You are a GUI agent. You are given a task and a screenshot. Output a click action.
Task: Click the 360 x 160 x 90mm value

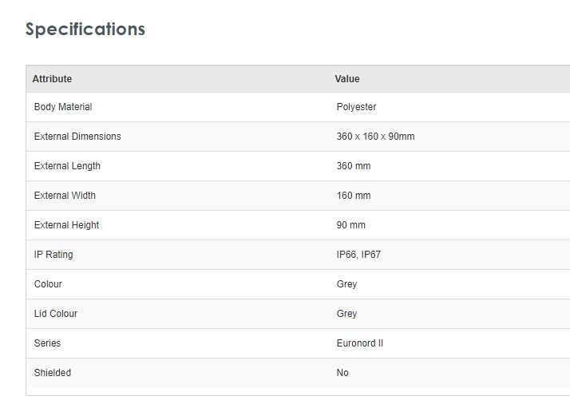point(375,137)
